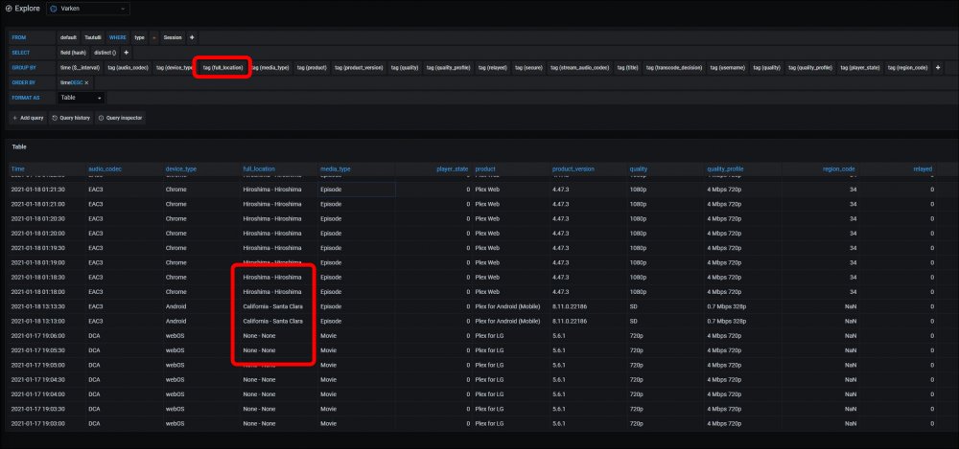Click the tag (username) group-by segment

728,68
